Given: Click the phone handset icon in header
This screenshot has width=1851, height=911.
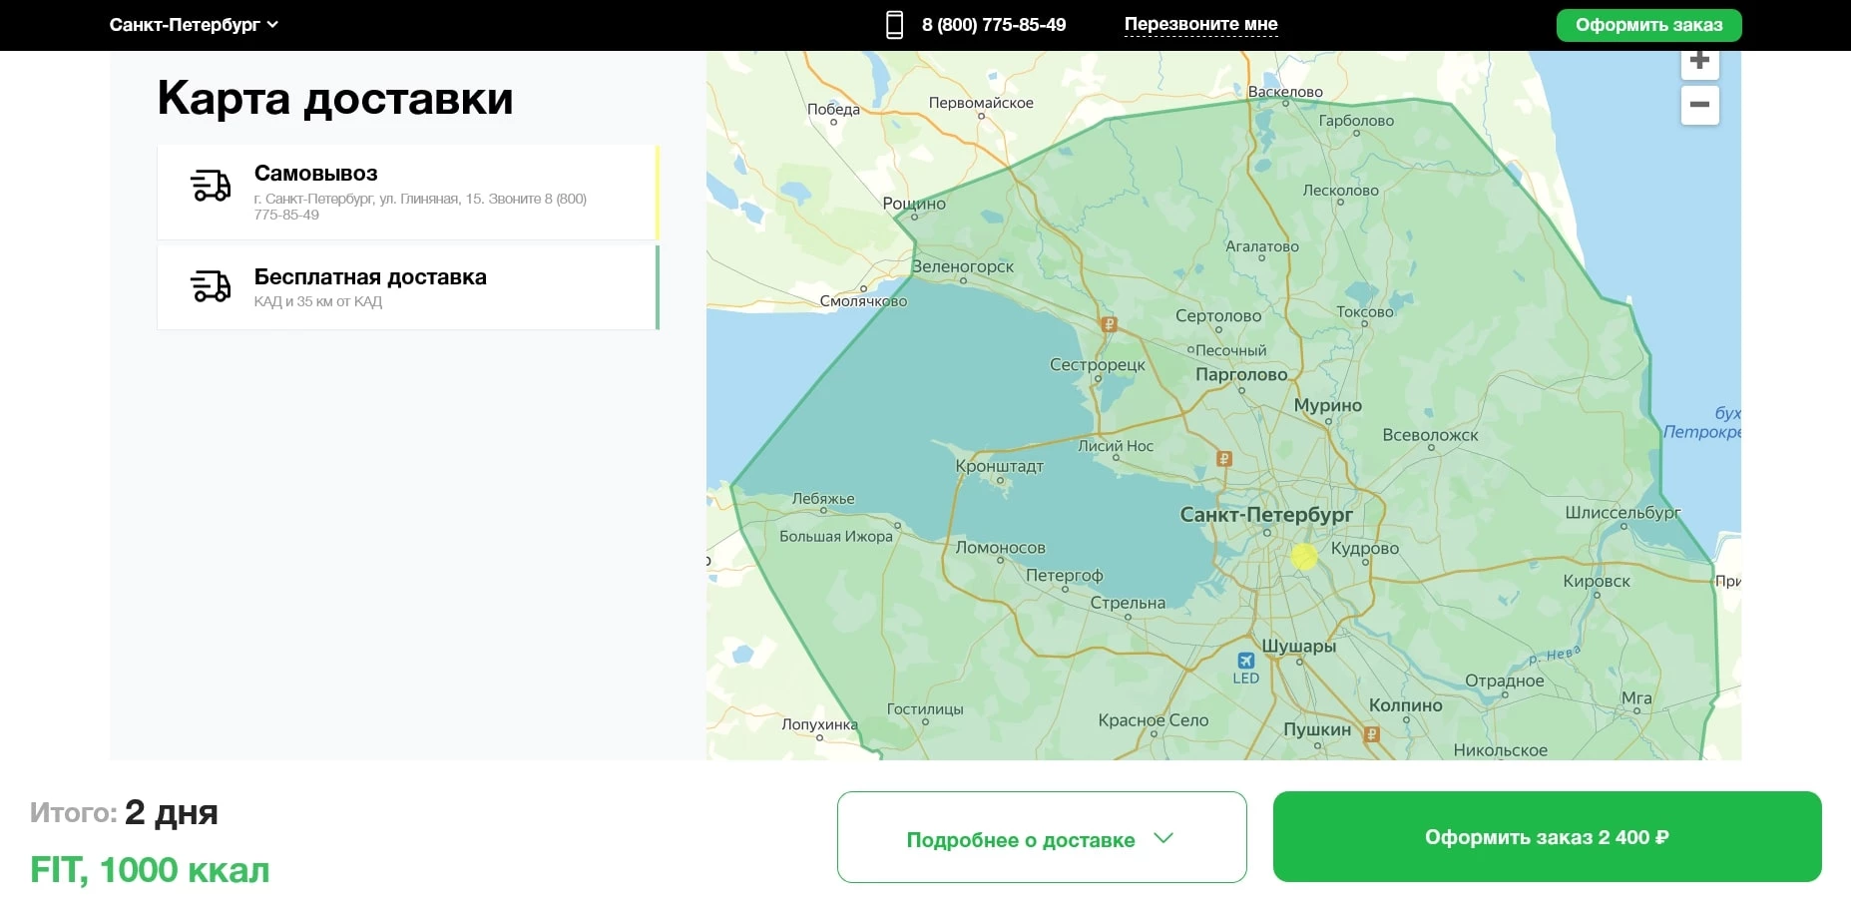Looking at the screenshot, I should pyautogui.click(x=893, y=24).
